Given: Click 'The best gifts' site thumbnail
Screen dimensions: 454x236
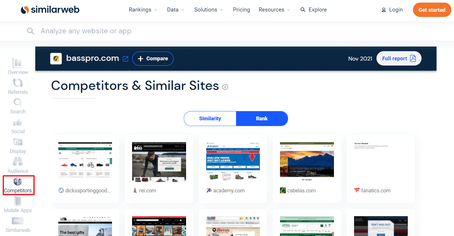Looking at the screenshot, I should [x=85, y=226].
